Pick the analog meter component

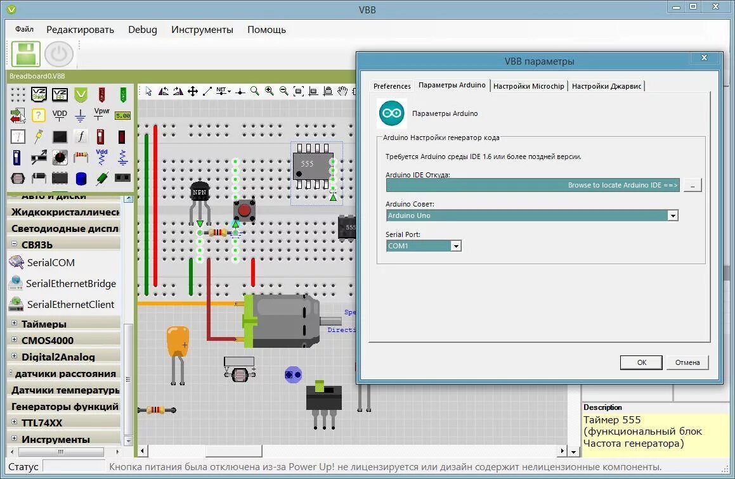point(18,136)
